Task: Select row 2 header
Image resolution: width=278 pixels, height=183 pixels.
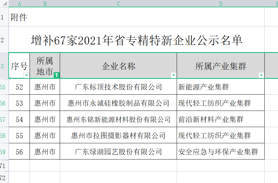Action: 4,40
